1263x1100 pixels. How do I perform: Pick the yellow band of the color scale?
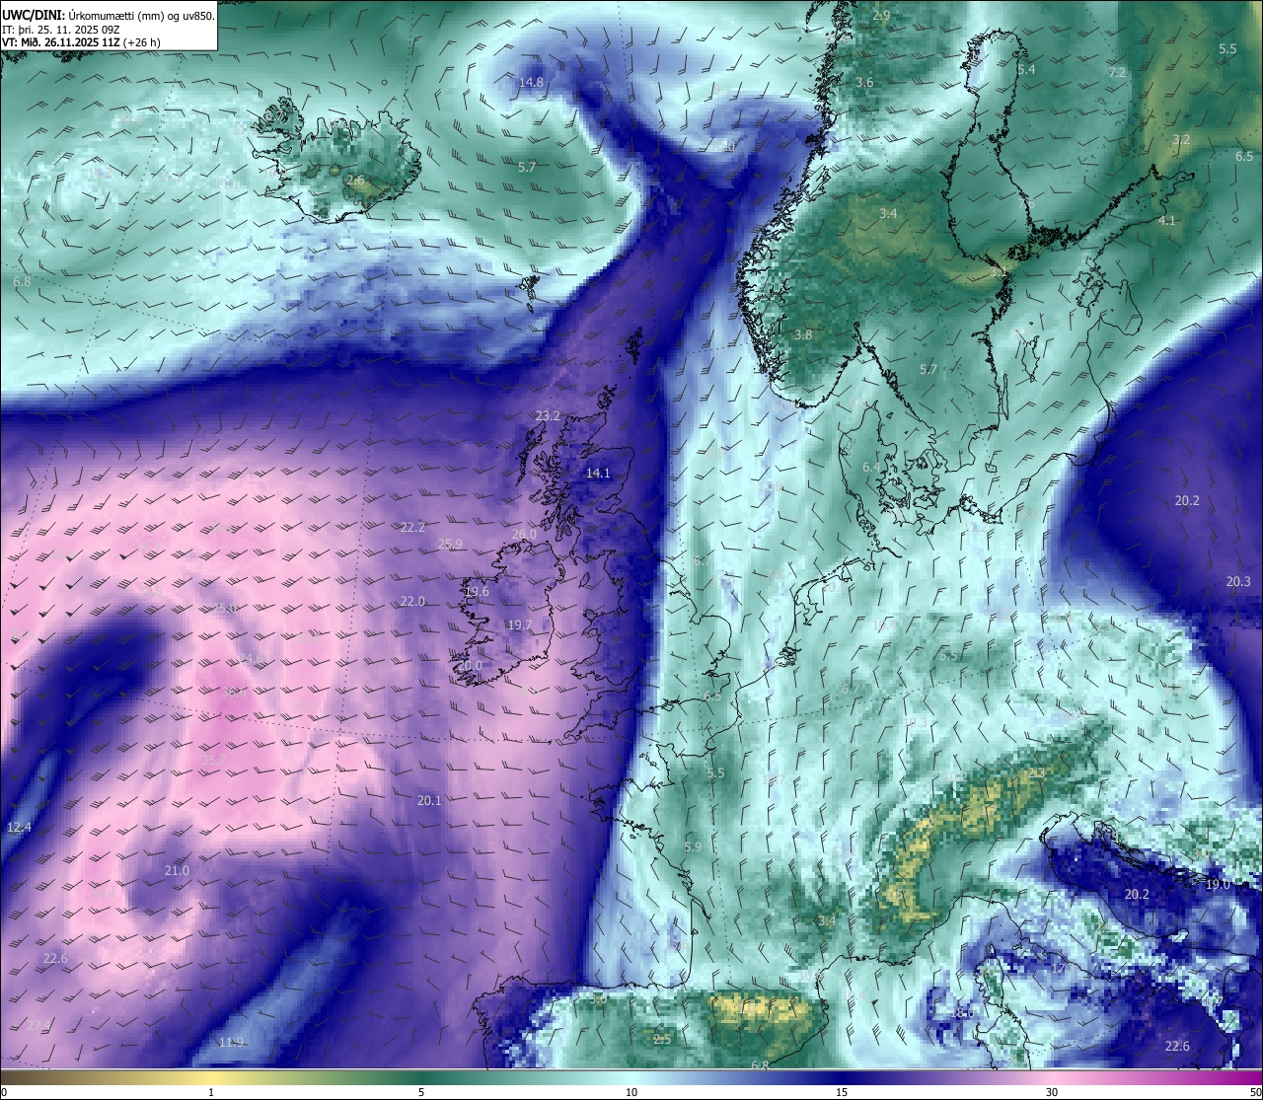point(211,1077)
